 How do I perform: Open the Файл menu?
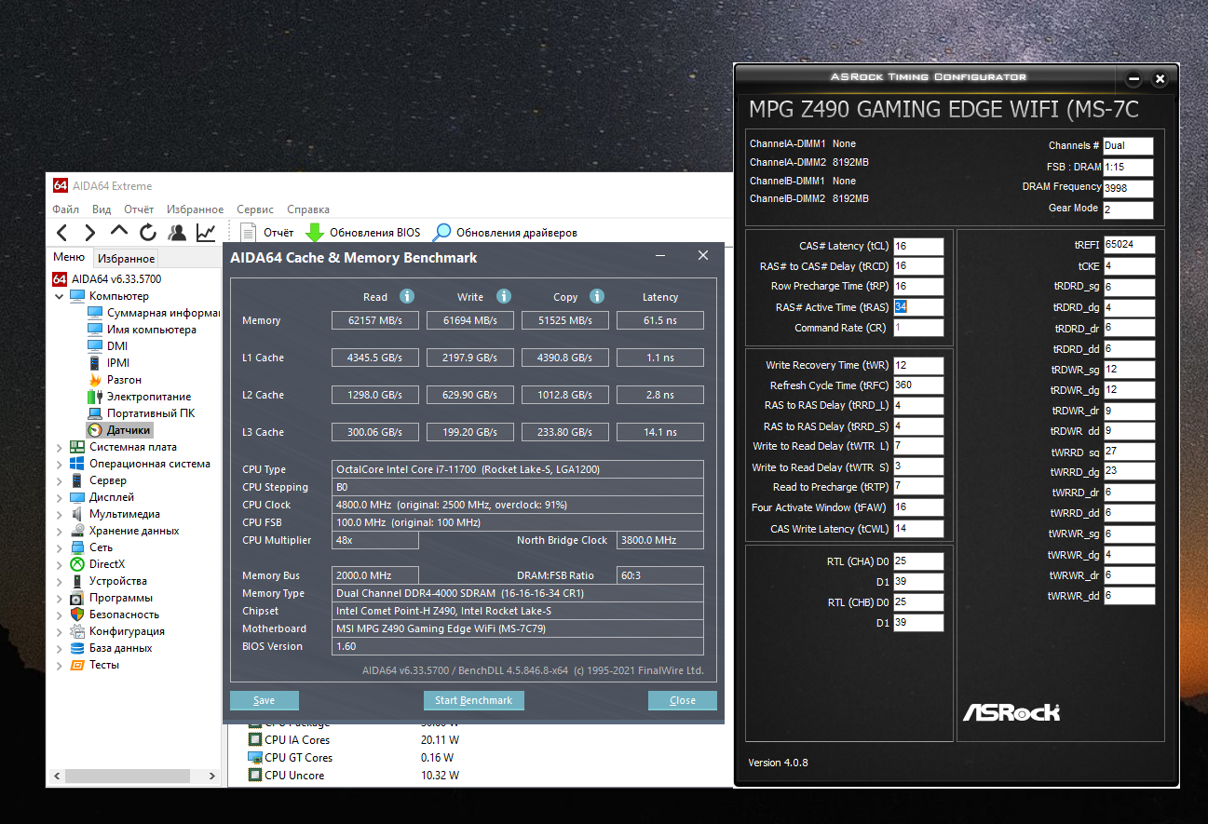(66, 209)
